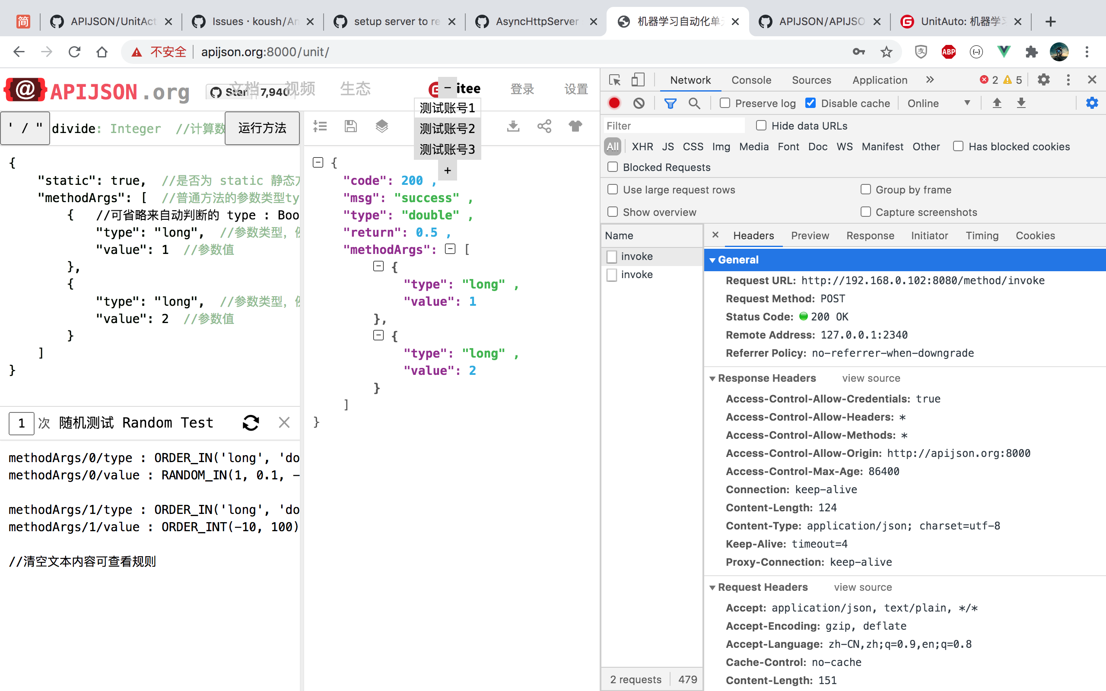Screen dimensions: 1106x691
Task: Open the AdBlock Plus extension icon
Action: point(948,52)
